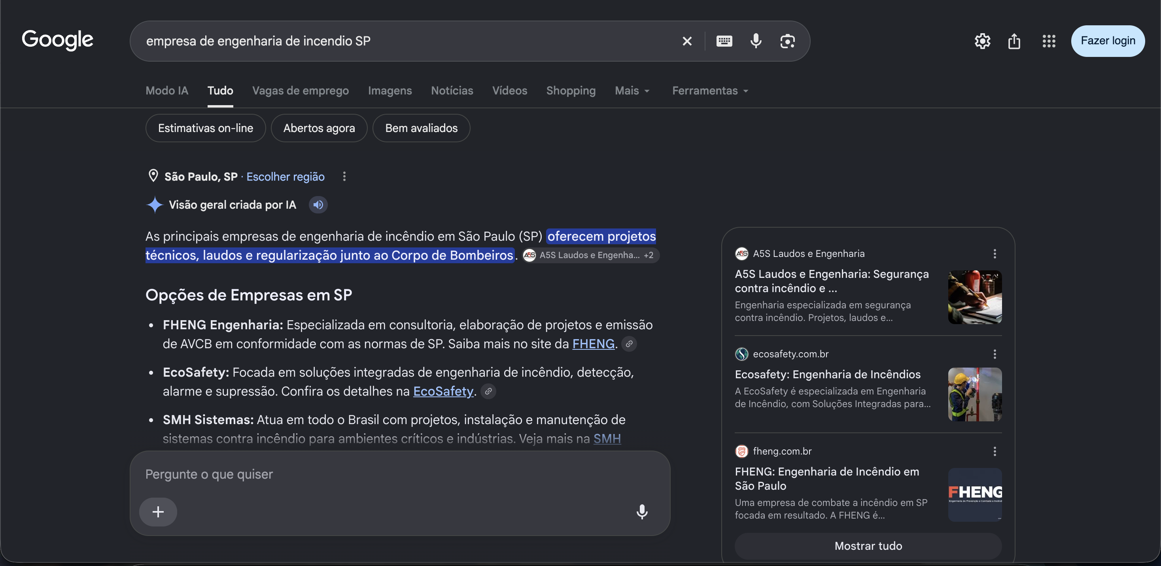Click the SMH Sistemas: bold list label
Image resolution: width=1161 pixels, height=566 pixels.
208,419
